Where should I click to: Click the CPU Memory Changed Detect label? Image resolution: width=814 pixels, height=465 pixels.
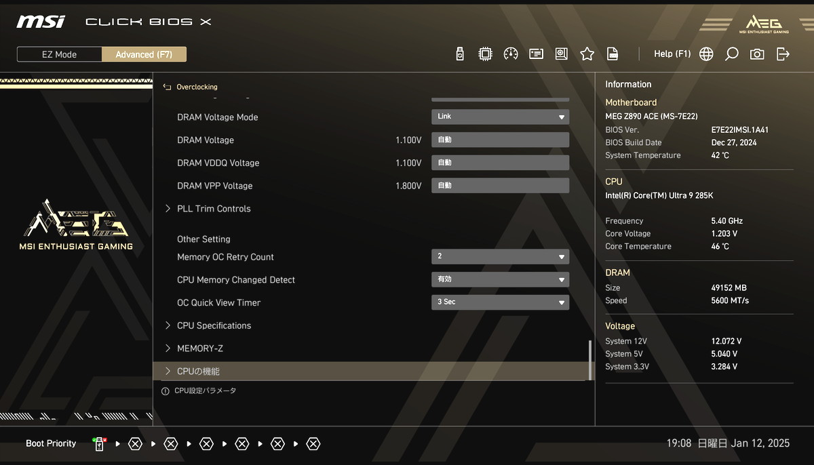tap(236, 280)
